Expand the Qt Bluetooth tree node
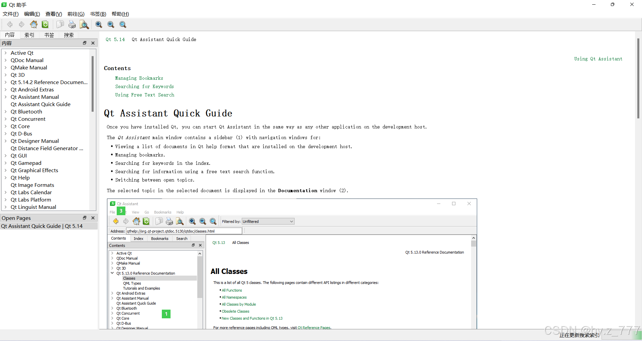642x341 pixels. [6, 111]
